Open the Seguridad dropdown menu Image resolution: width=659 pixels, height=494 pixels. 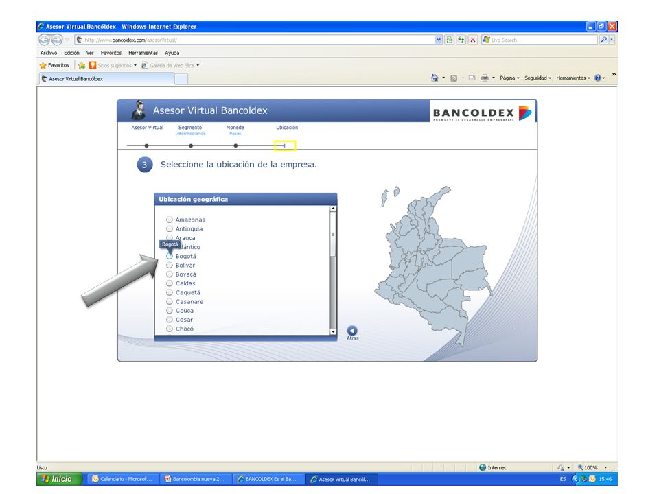tap(537, 78)
